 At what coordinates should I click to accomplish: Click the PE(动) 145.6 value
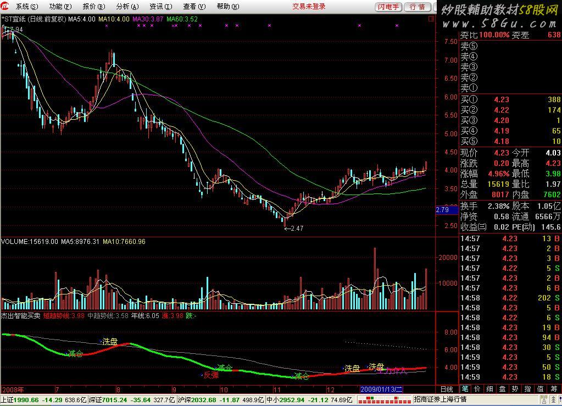click(552, 227)
